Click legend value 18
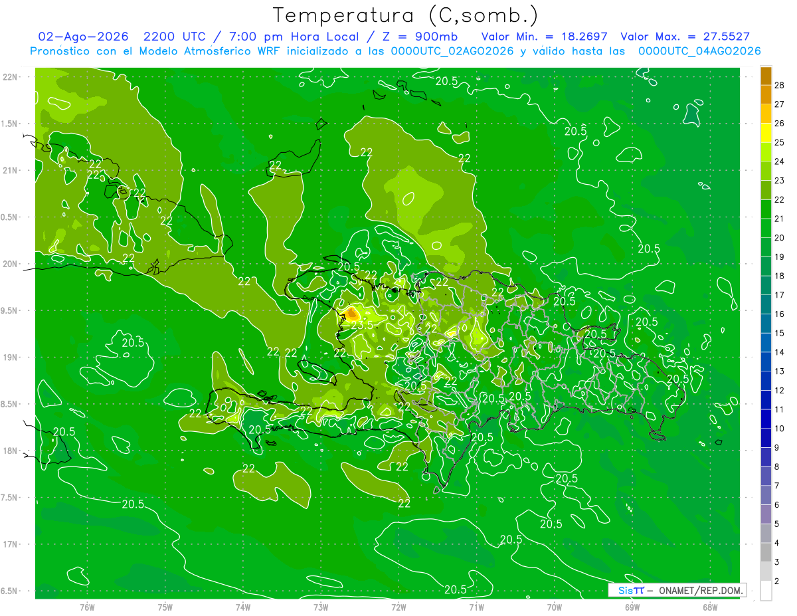This screenshot has width=797, height=616. tap(780, 276)
